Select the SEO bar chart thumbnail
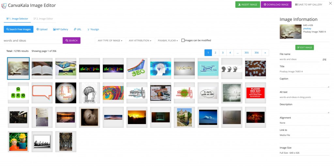 point(137,68)
